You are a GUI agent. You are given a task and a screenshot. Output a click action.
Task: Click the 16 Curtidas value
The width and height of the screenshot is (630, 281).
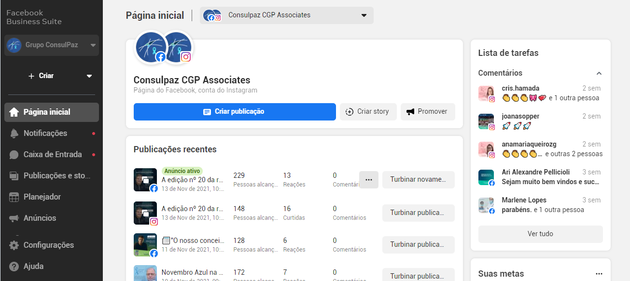pyautogui.click(x=287, y=209)
